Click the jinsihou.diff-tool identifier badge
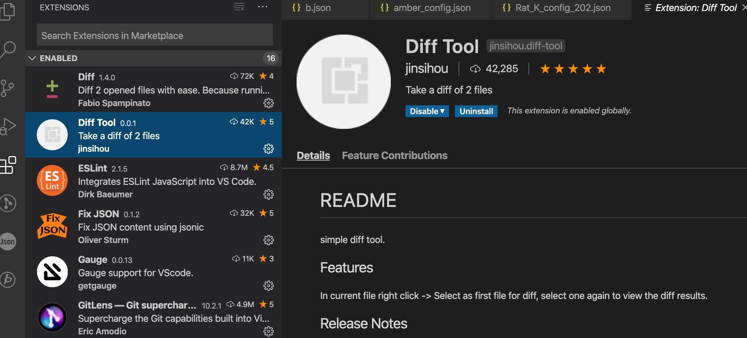747x338 pixels. click(x=525, y=46)
